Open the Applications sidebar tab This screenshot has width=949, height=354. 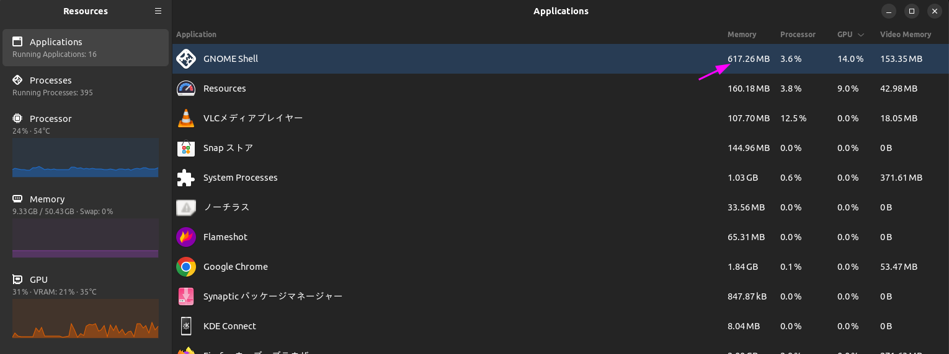point(86,48)
